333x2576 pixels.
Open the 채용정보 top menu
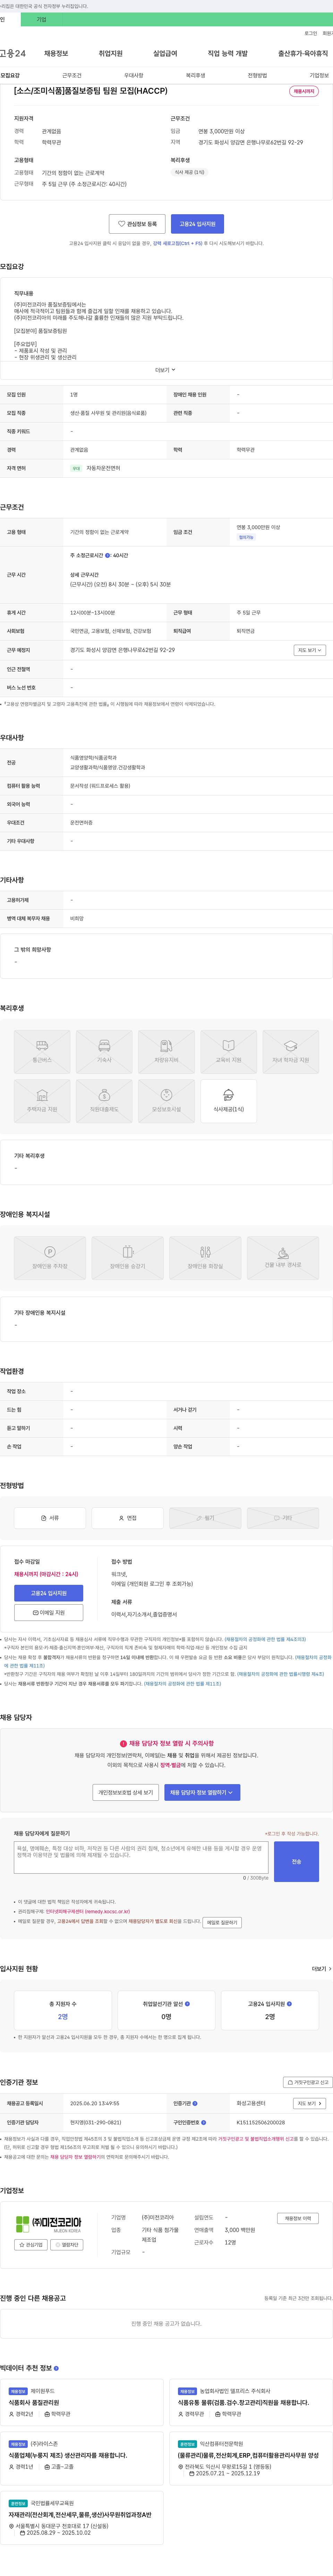click(x=56, y=53)
